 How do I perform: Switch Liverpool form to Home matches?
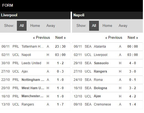coord(35,26)
